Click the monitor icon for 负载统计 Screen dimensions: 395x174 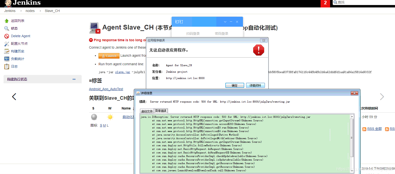point(7,59)
